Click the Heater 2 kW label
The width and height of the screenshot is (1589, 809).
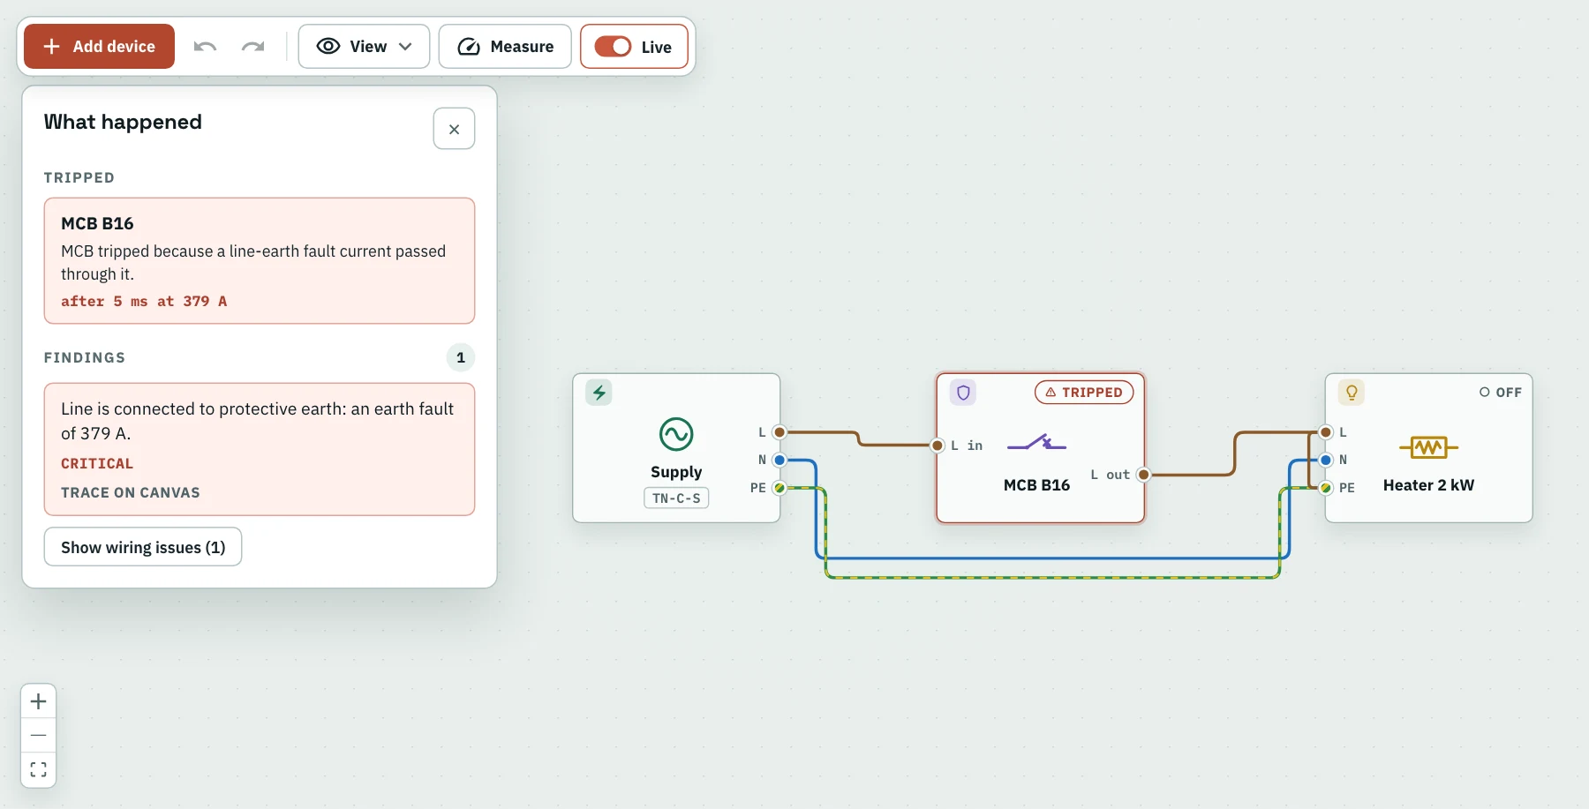tap(1428, 484)
